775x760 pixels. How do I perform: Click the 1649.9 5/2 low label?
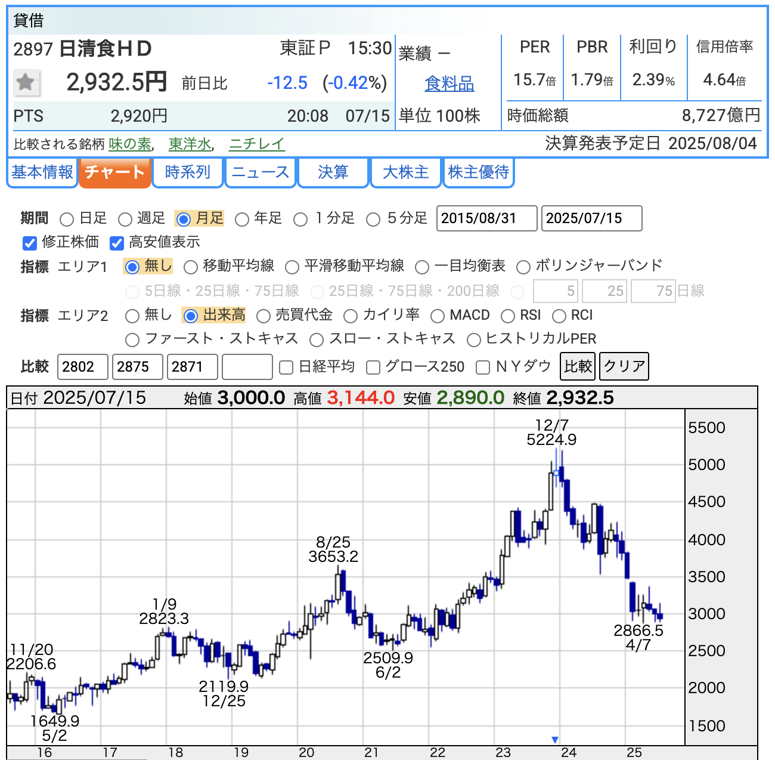coord(54,728)
